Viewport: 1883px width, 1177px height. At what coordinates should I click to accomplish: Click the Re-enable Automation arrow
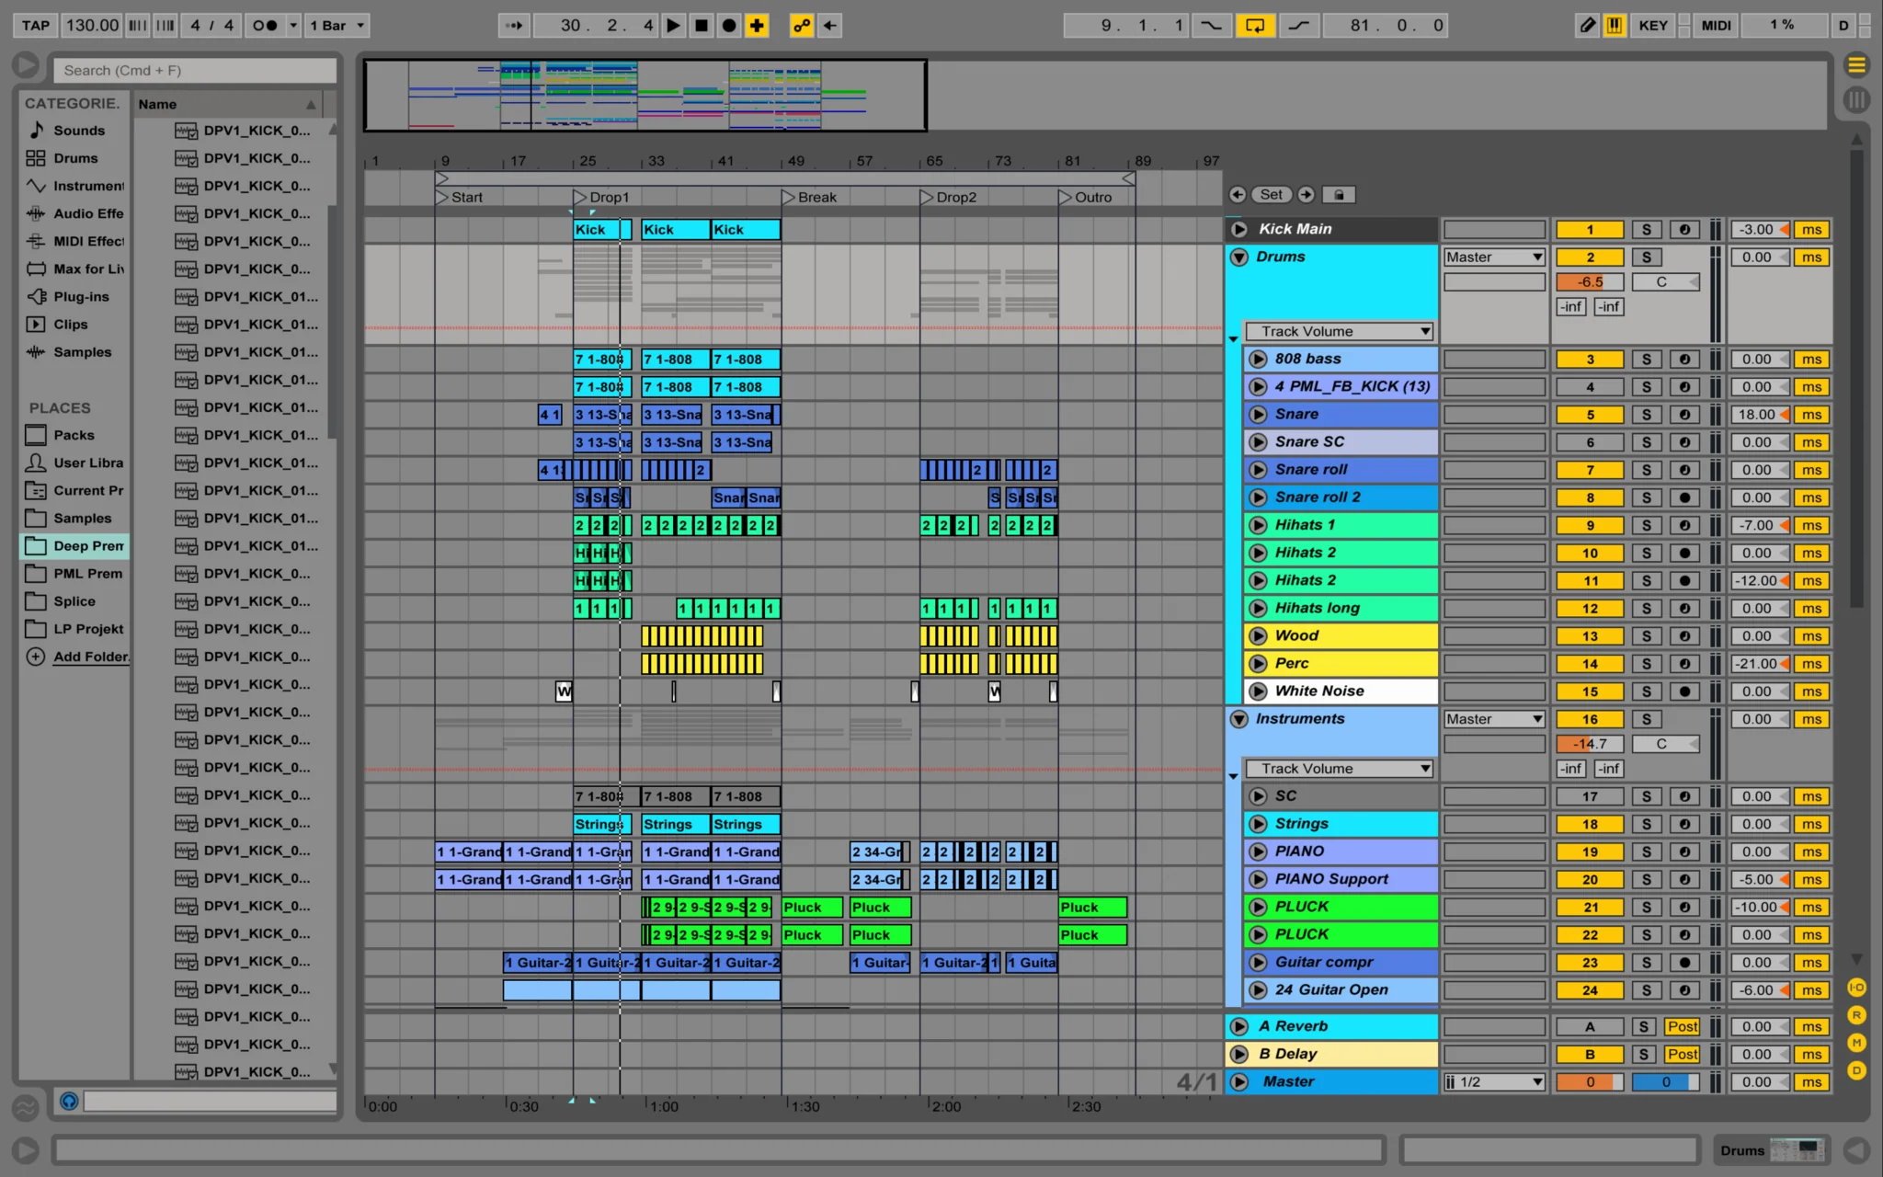coord(829,26)
